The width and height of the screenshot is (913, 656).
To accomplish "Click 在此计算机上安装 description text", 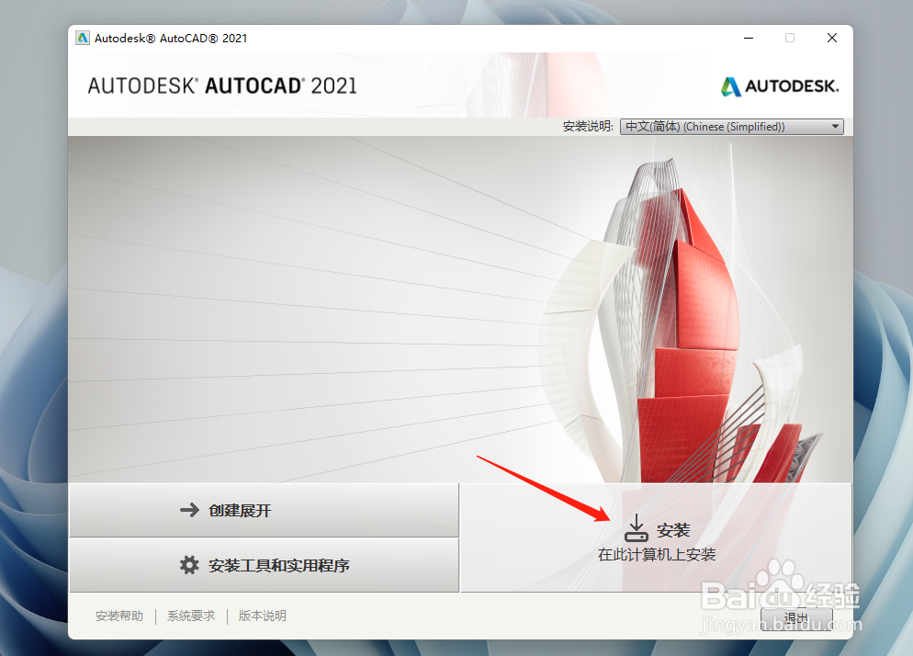I will coord(657,554).
